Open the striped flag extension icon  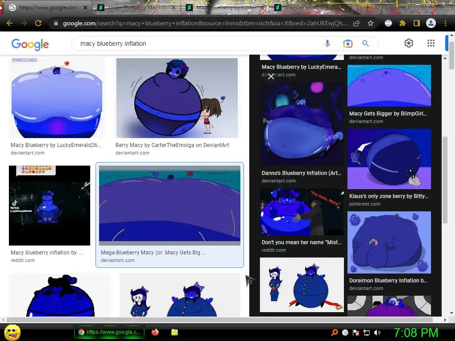click(388, 23)
